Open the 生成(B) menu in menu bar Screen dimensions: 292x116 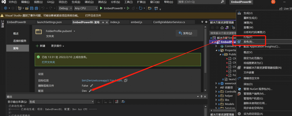[x=76, y=2]
